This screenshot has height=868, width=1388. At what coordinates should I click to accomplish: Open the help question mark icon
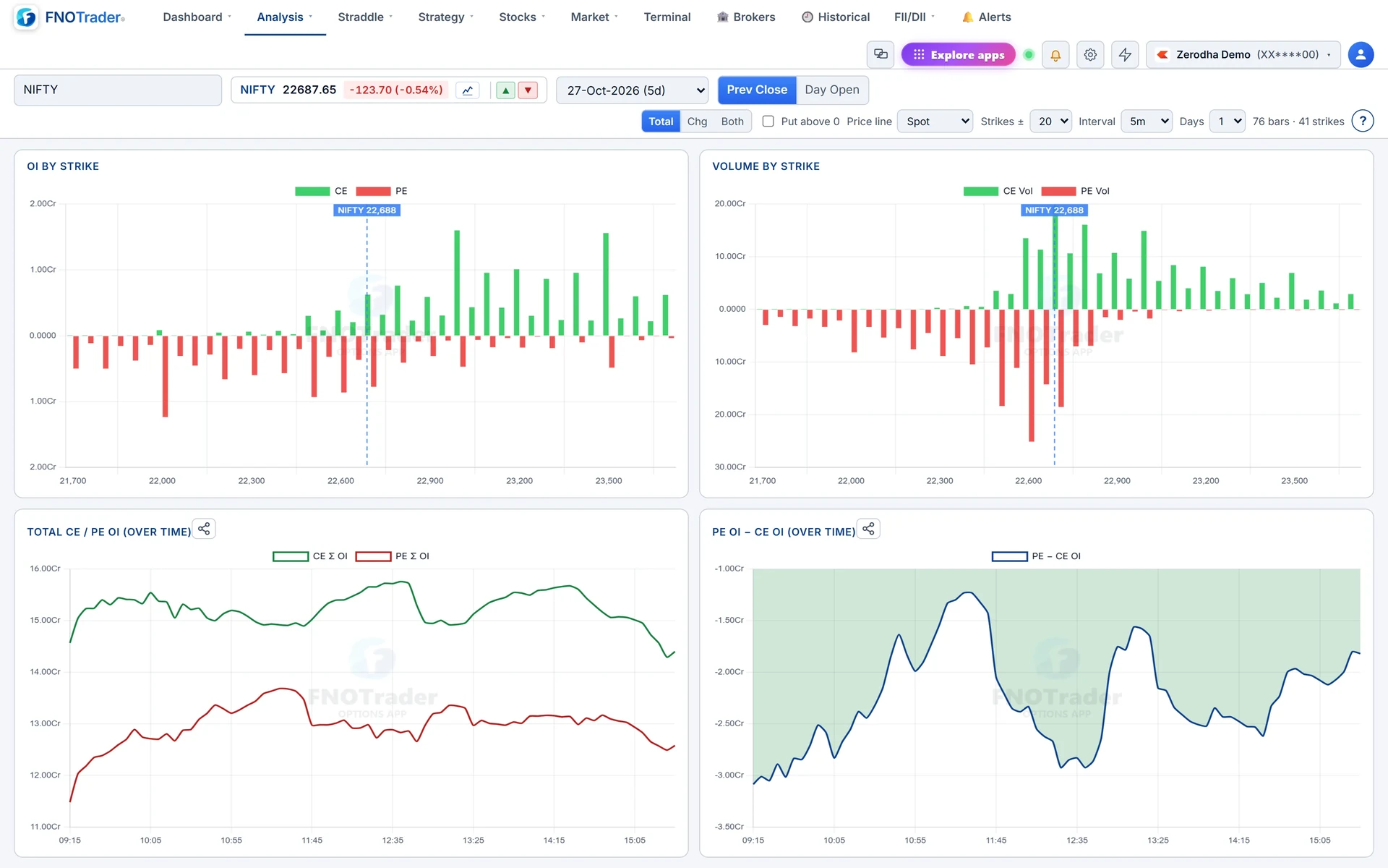[1363, 121]
